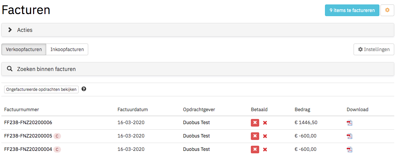Switch to Inkoopfacturen tab
This screenshot has height=155, width=397.
point(67,49)
